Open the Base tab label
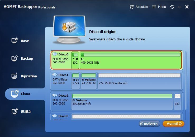Image resolution: width=195 pixels, height=137 pixels. [x=25, y=41]
